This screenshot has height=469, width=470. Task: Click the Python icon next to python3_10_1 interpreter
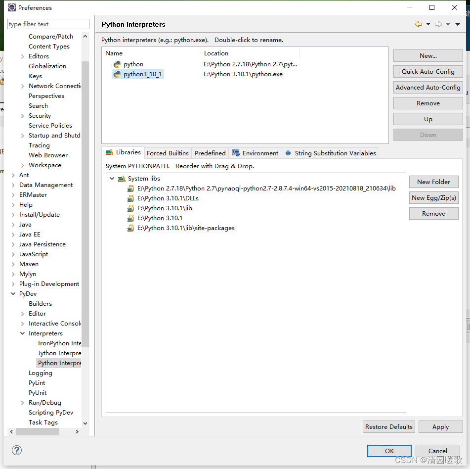pos(116,74)
